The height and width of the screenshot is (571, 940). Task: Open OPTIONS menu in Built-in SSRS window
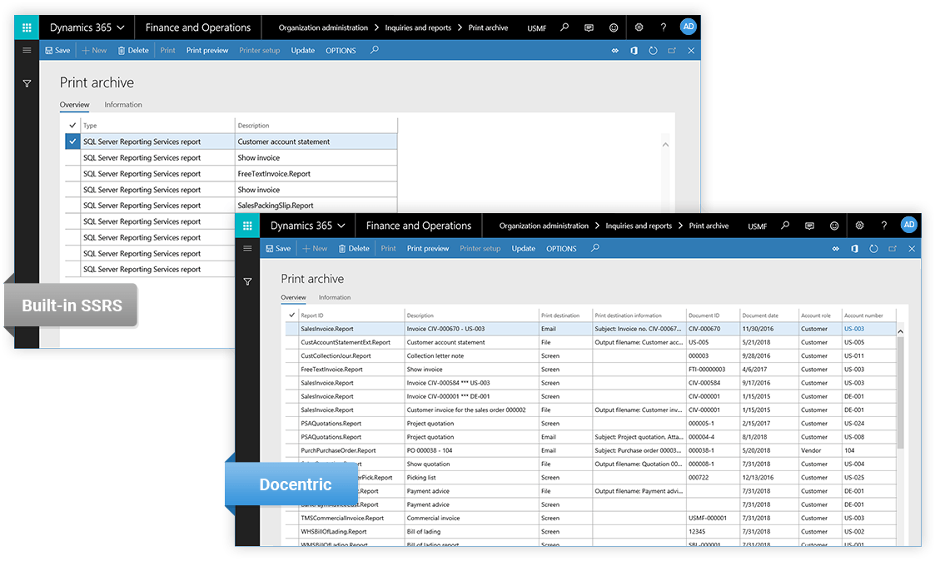[341, 51]
